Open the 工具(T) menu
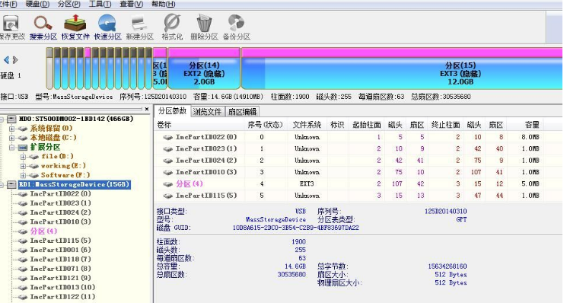This screenshot has height=303, width=567. 100,4
